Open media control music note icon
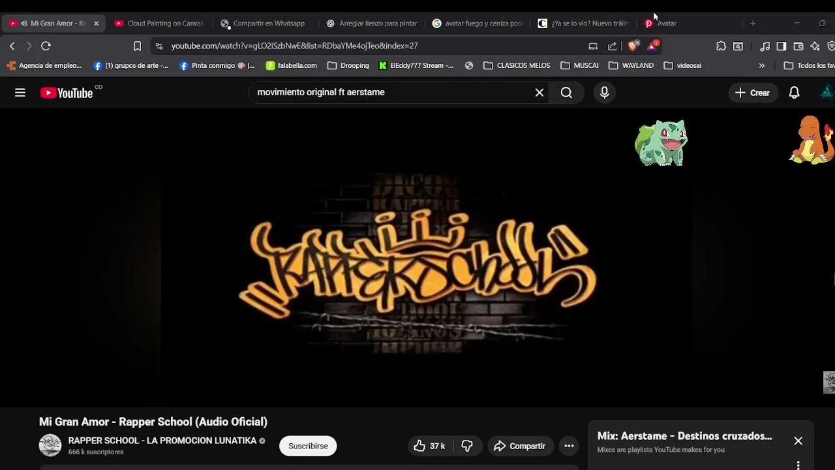The image size is (835, 470). pos(765,46)
